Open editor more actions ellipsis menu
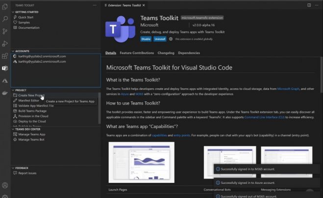This screenshot has height=198, width=323. (317, 5)
